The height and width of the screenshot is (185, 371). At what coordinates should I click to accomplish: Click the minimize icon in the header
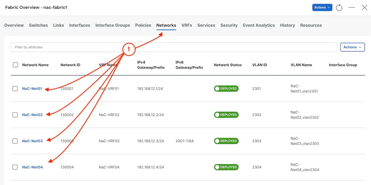point(352,8)
